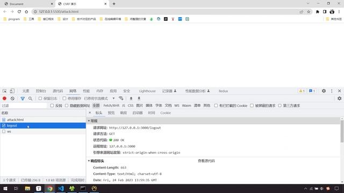Open the DevTools settings gear

(x=324, y=91)
